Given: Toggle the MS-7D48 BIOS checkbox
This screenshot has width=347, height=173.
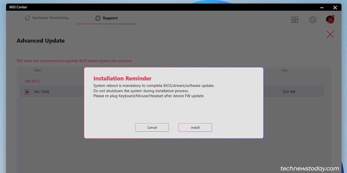Looking at the screenshot, I should 27,92.
